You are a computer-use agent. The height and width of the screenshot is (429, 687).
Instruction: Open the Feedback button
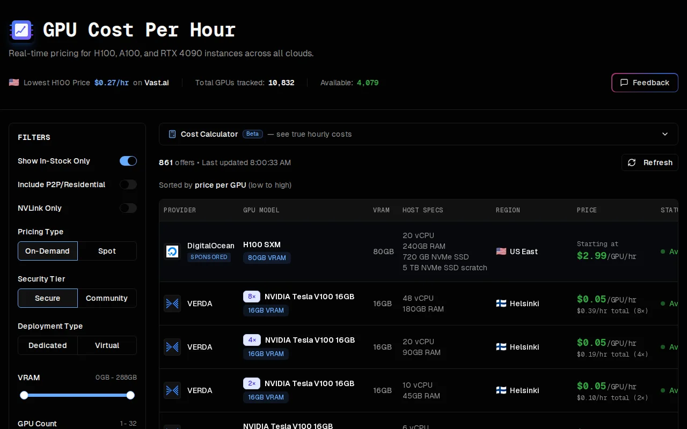(645, 83)
